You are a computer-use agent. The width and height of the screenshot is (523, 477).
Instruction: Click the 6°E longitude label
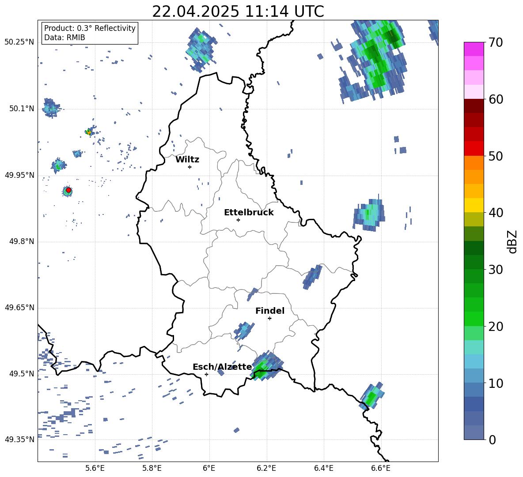click(209, 468)
